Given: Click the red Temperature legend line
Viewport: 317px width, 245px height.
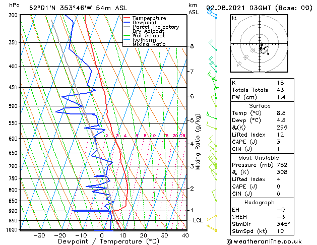Looking at the screenshot, I should 126,18.
